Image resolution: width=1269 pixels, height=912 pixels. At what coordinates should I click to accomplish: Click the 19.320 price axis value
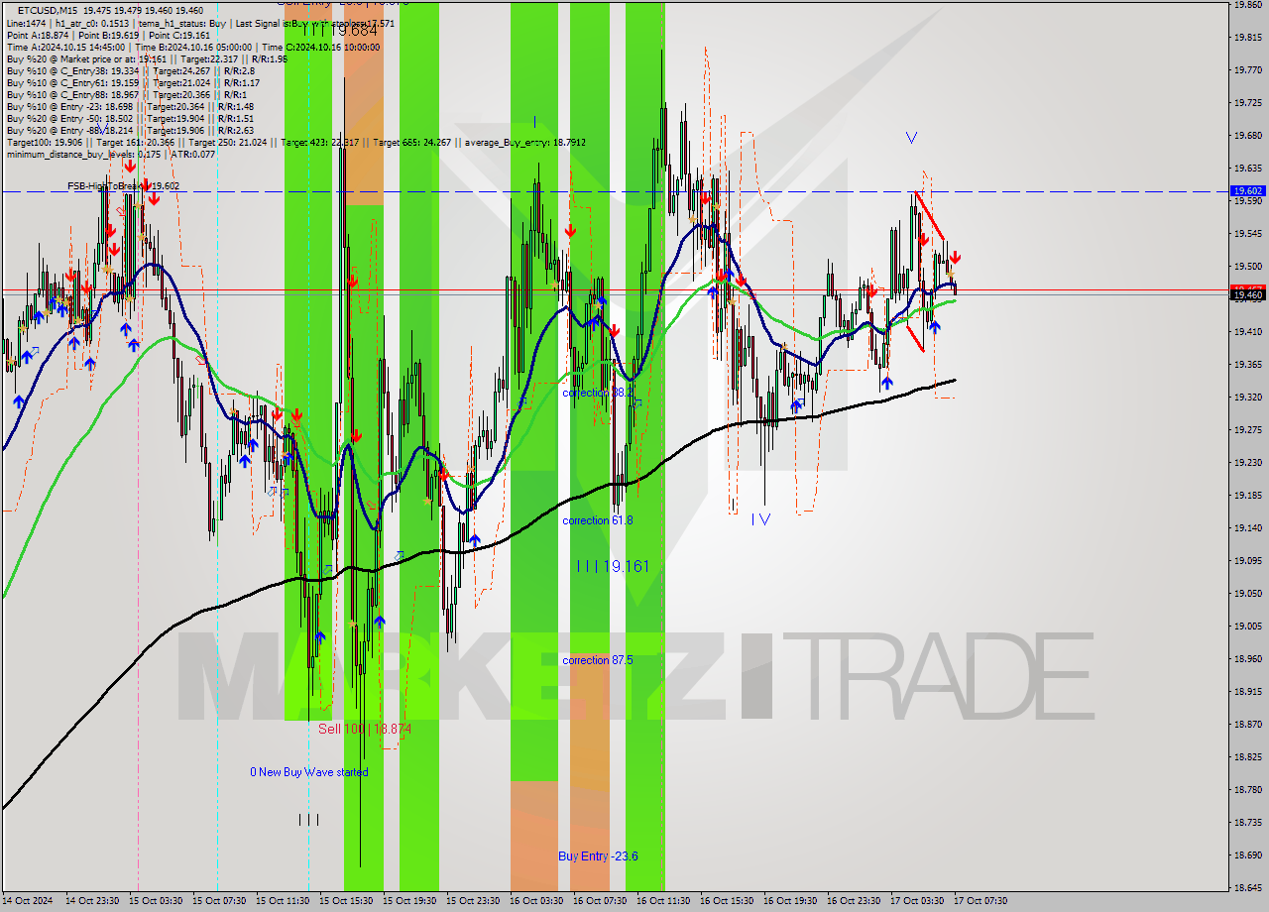coord(1247,397)
